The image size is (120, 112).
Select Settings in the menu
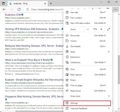pos(87,103)
